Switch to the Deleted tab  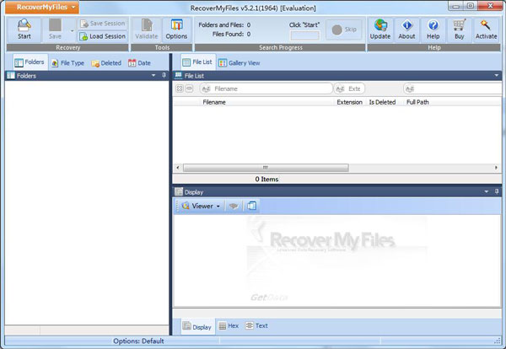[106, 63]
